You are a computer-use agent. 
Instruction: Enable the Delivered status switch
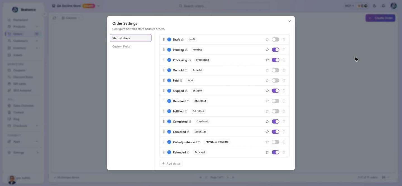click(x=276, y=101)
